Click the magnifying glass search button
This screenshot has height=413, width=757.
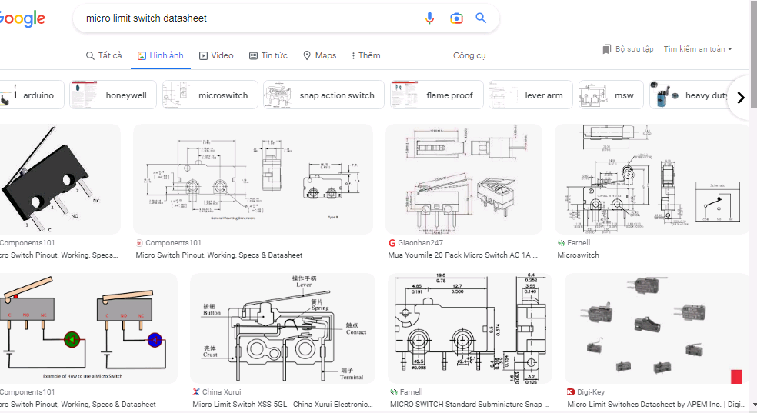coord(481,18)
